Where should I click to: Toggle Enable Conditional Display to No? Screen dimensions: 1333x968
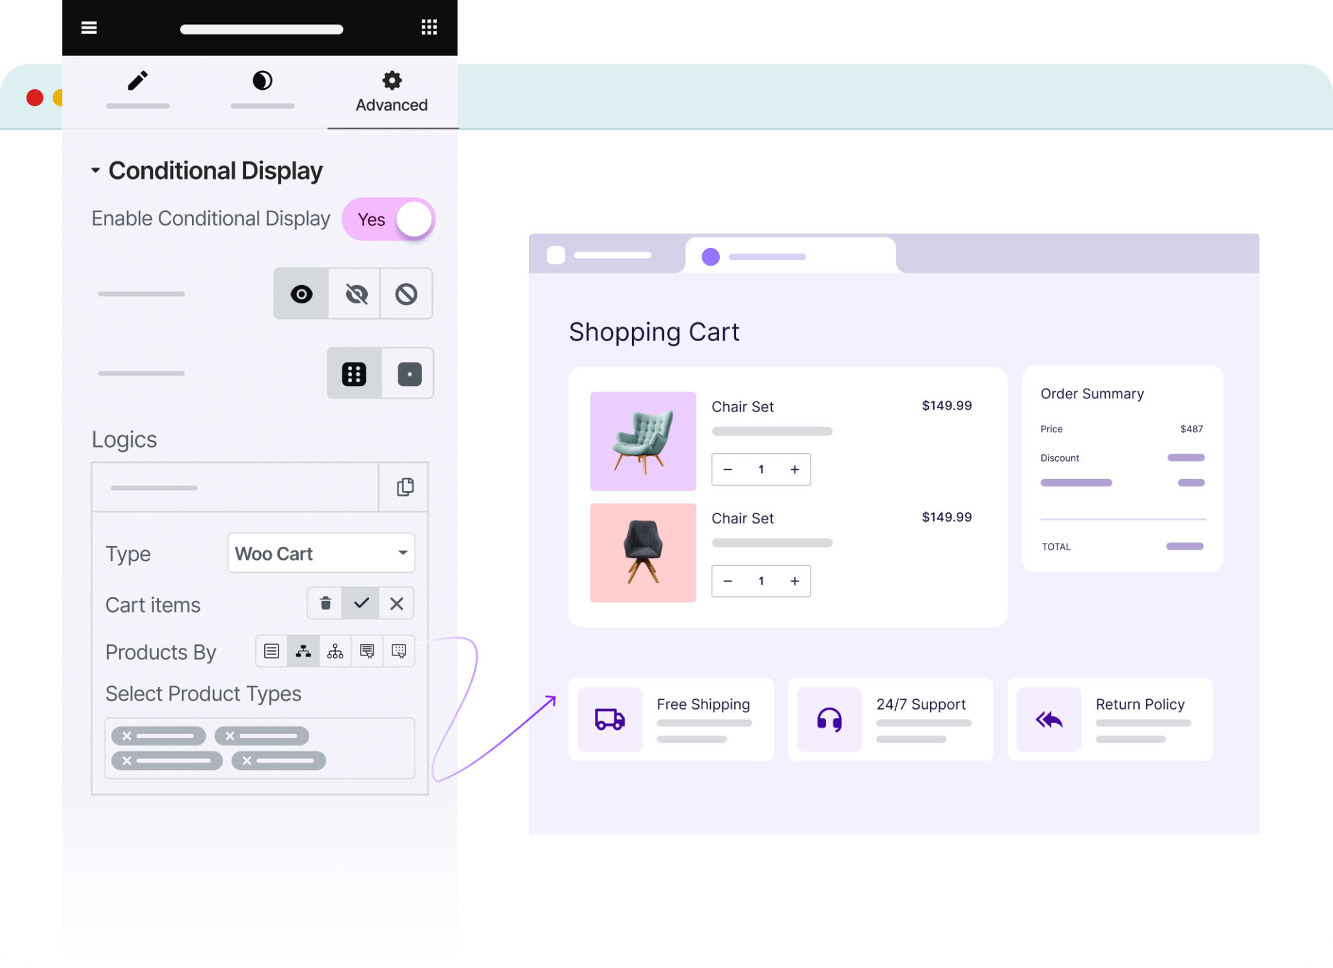[x=389, y=219]
